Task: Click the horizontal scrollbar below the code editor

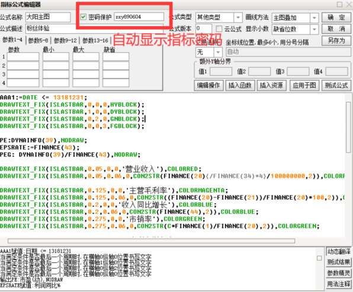Action: point(151,241)
